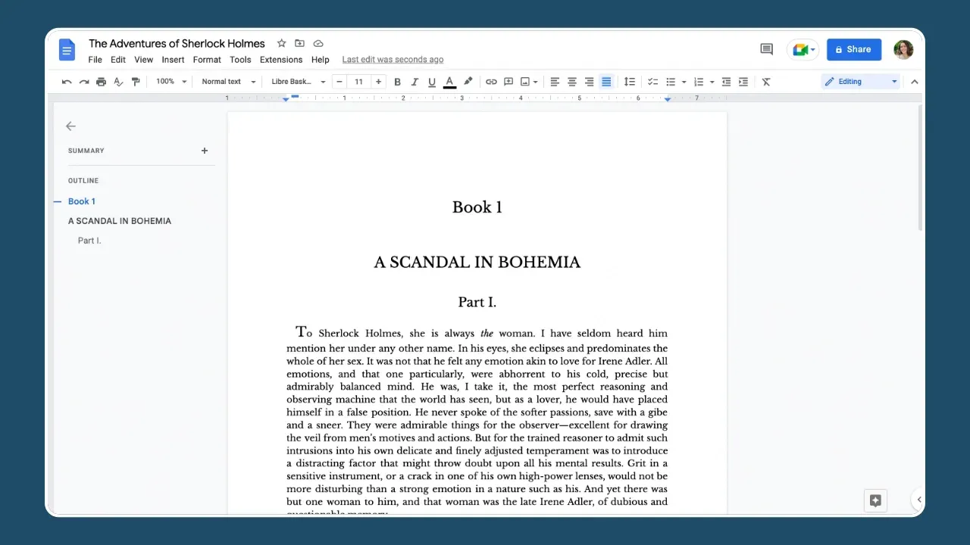Toggle underline formatting
The height and width of the screenshot is (545, 970).
point(432,81)
